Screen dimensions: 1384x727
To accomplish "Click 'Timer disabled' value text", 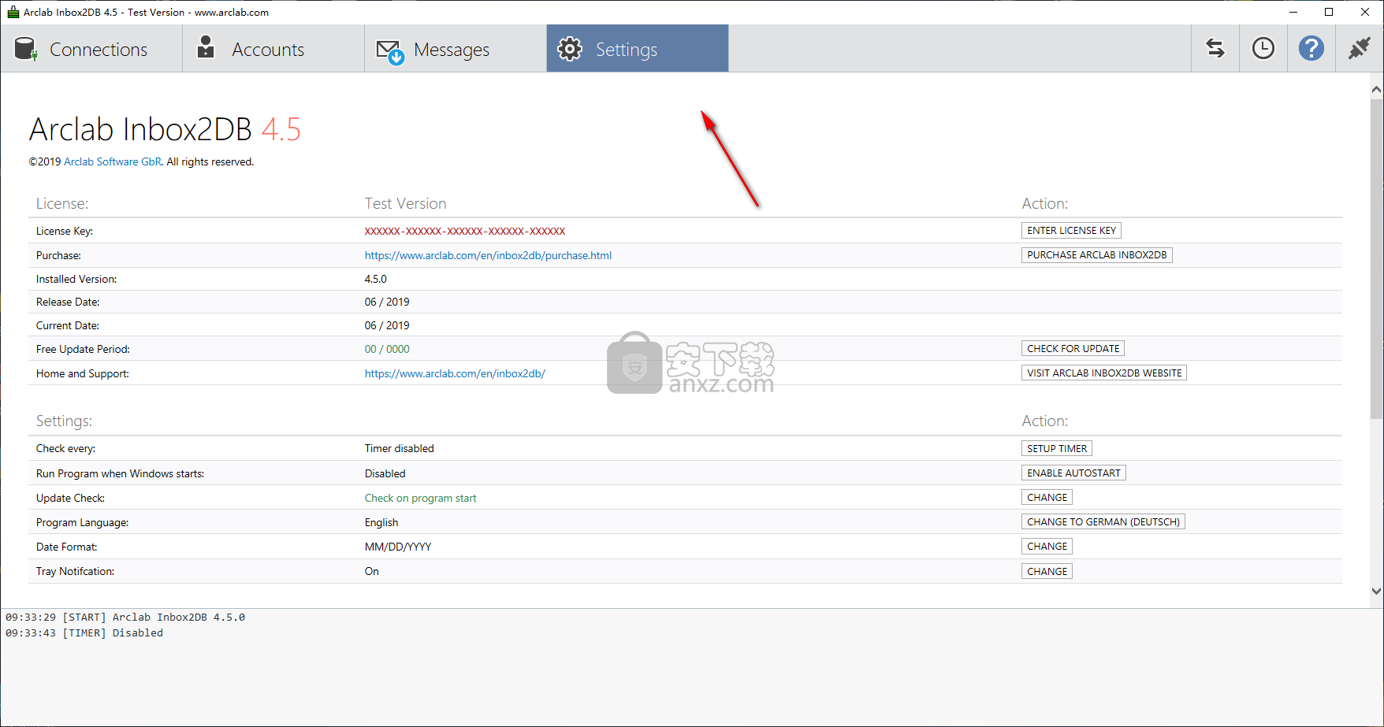I will point(399,448).
